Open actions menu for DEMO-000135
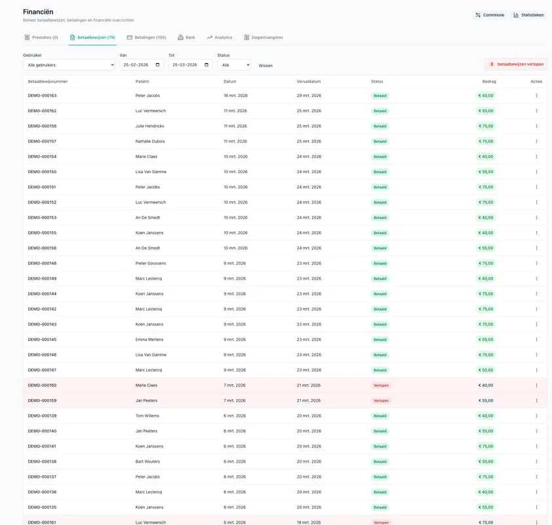 (x=536, y=507)
